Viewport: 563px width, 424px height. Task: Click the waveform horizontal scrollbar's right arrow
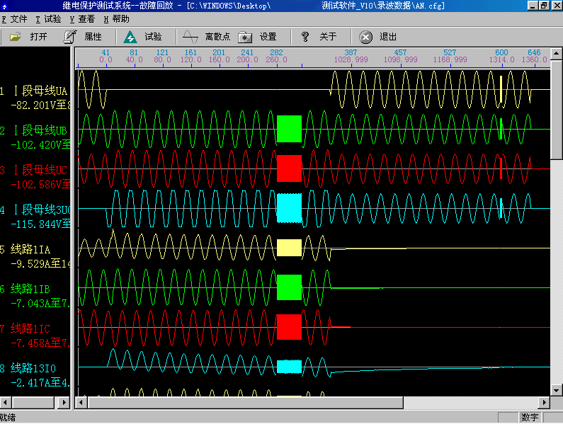click(543, 402)
